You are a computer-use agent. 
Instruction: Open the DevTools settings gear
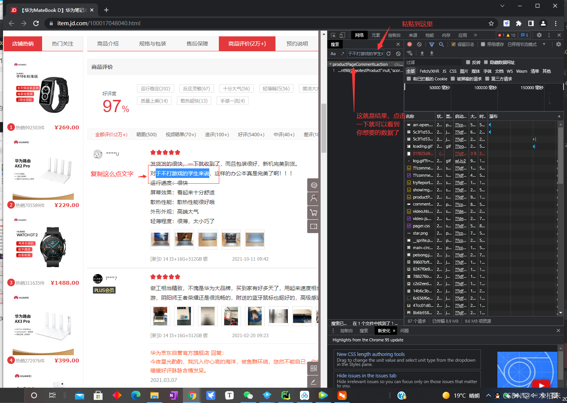point(539,35)
